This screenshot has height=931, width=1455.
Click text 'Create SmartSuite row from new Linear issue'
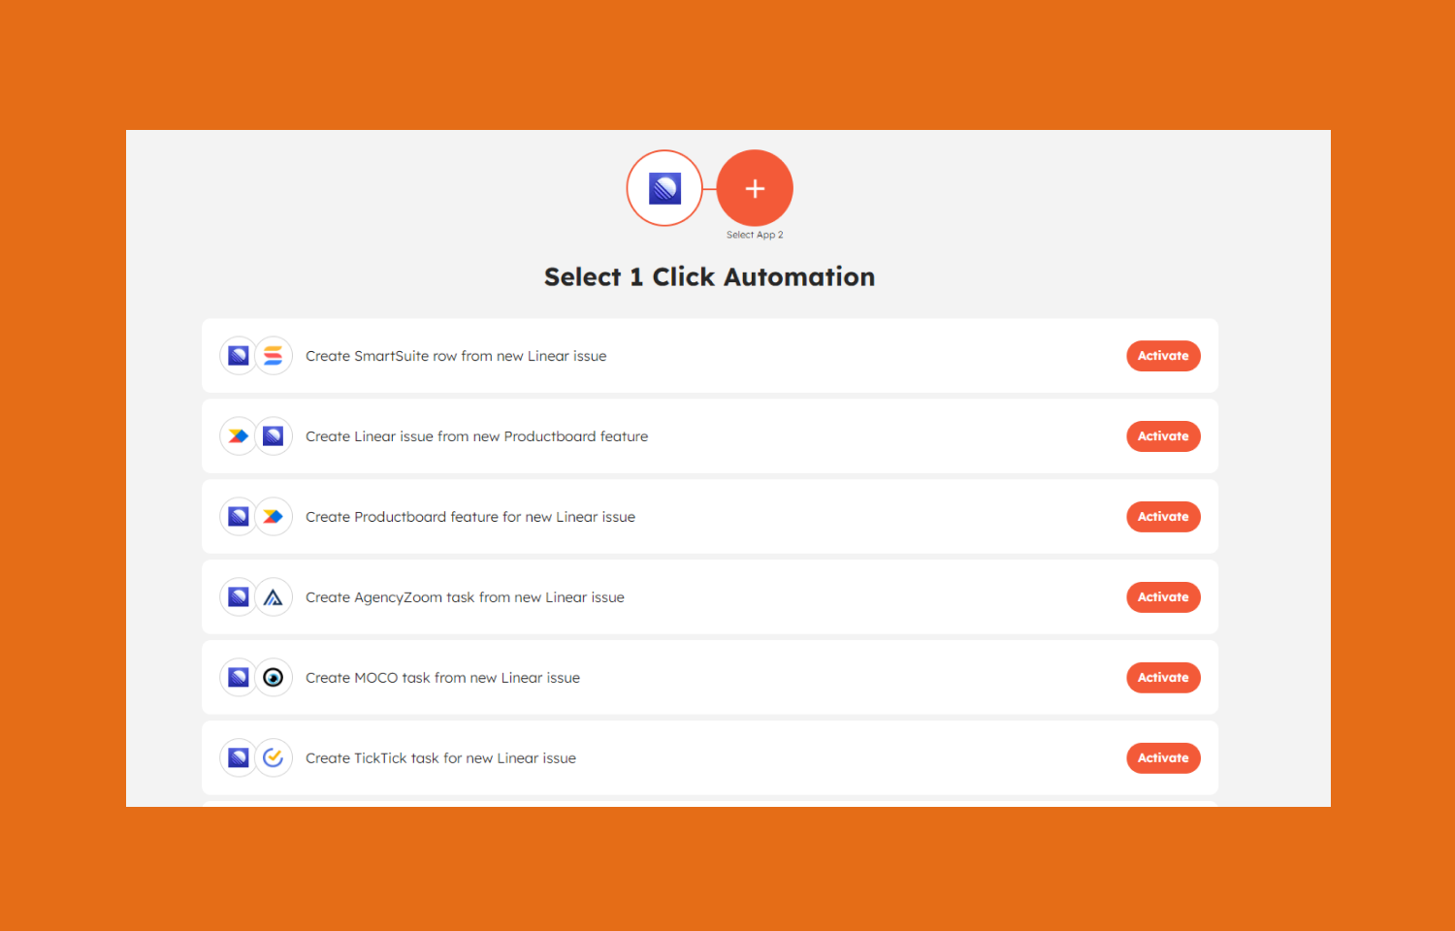pos(456,356)
